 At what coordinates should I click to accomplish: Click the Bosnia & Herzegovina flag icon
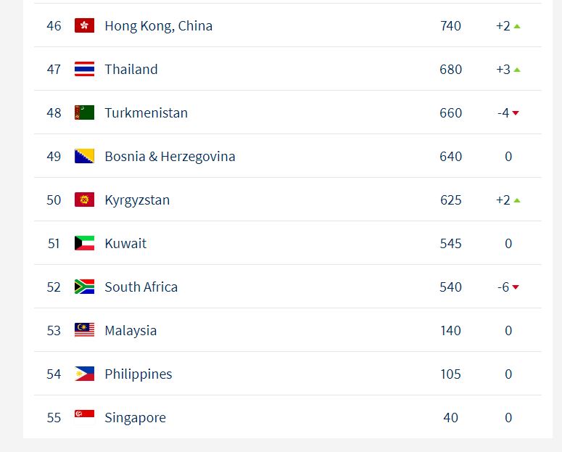click(84, 156)
